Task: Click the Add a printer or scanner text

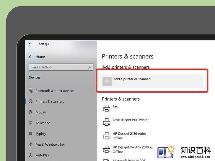Action: click(132, 79)
